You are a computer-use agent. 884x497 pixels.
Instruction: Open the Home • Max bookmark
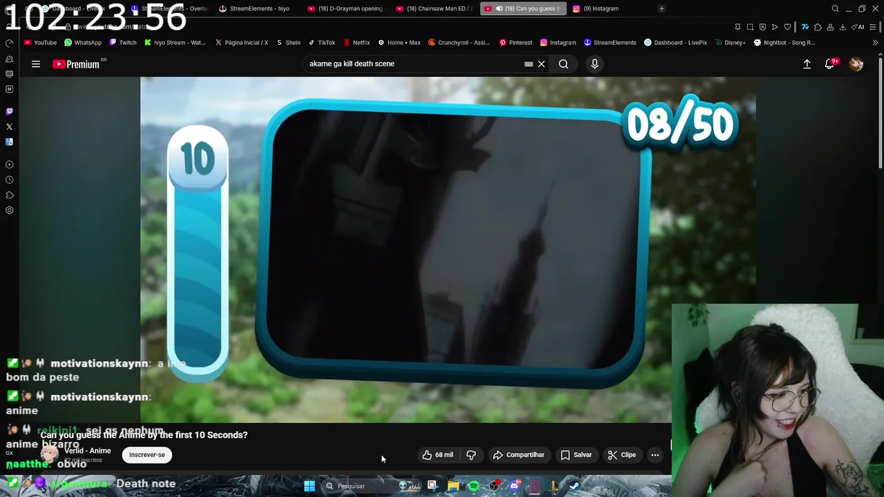[x=399, y=43]
